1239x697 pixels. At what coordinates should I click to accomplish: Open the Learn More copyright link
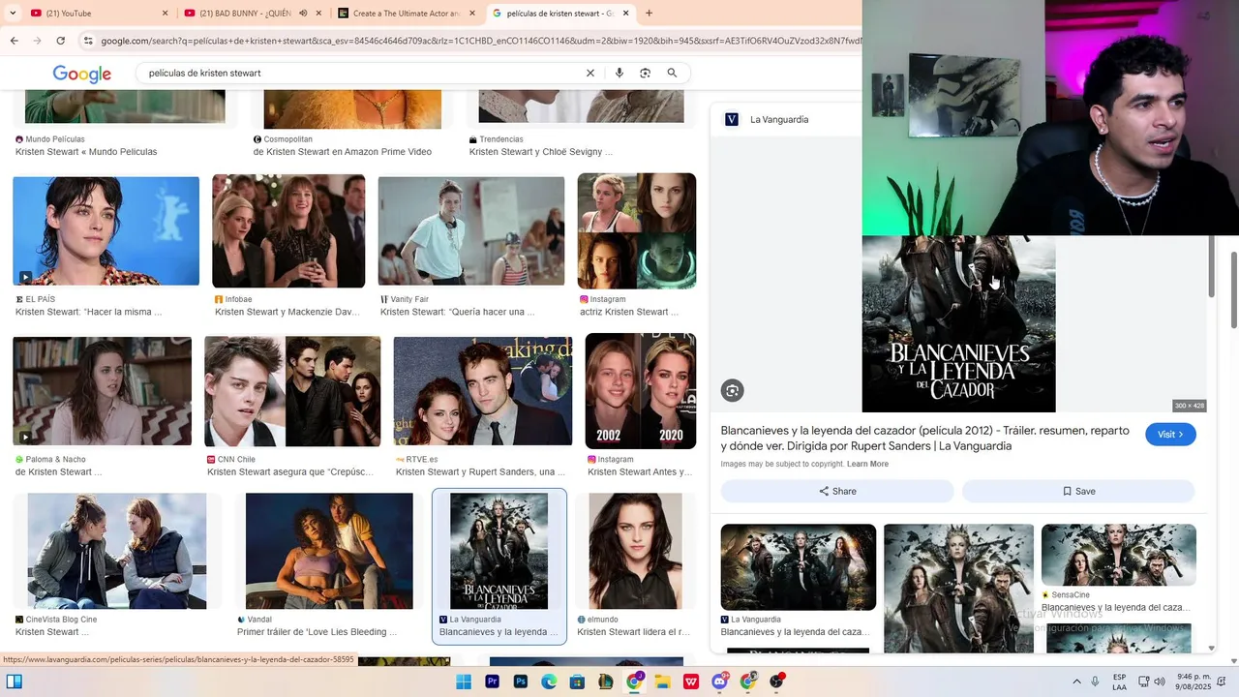click(867, 464)
